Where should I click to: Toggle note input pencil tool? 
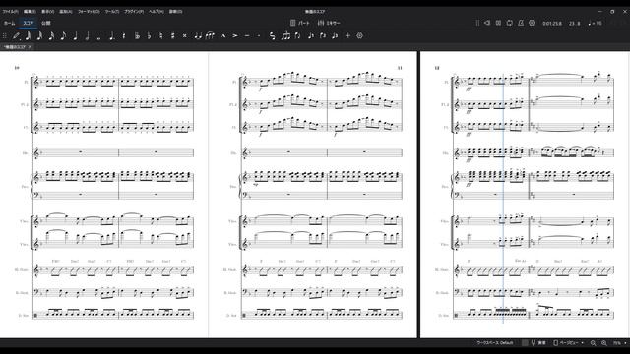(16, 36)
